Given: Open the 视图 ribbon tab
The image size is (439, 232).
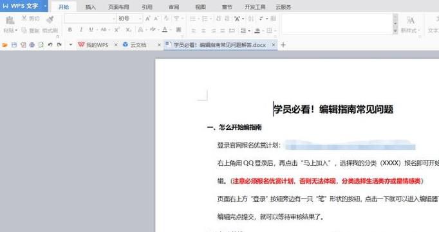Looking at the screenshot, I should pyautogui.click(x=200, y=7).
